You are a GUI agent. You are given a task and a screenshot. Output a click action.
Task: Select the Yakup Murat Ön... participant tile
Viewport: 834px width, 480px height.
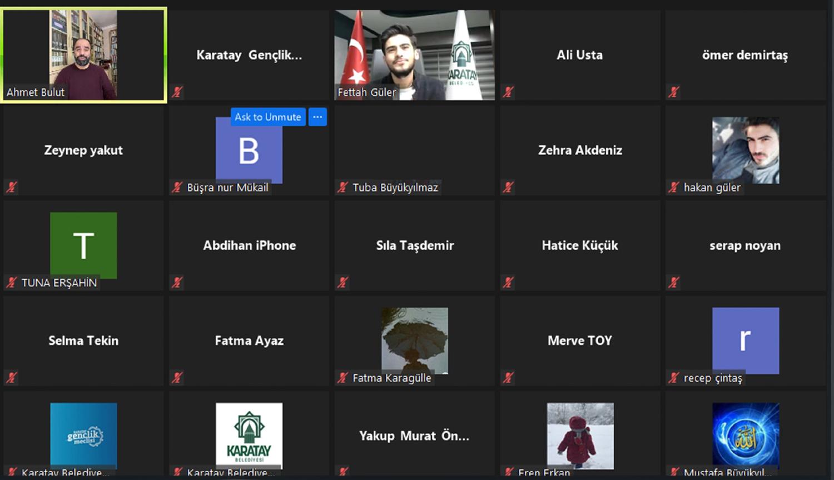coord(415,434)
